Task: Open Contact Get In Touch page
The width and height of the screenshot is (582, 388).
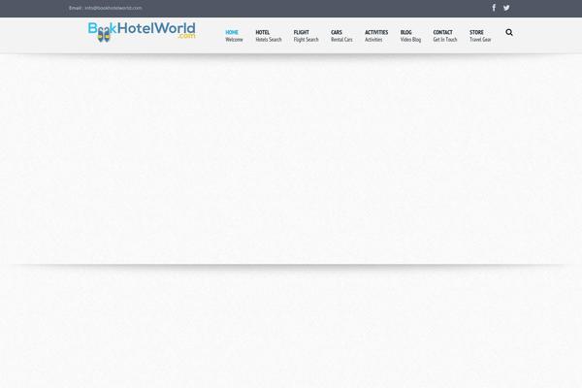Action: 445,36
